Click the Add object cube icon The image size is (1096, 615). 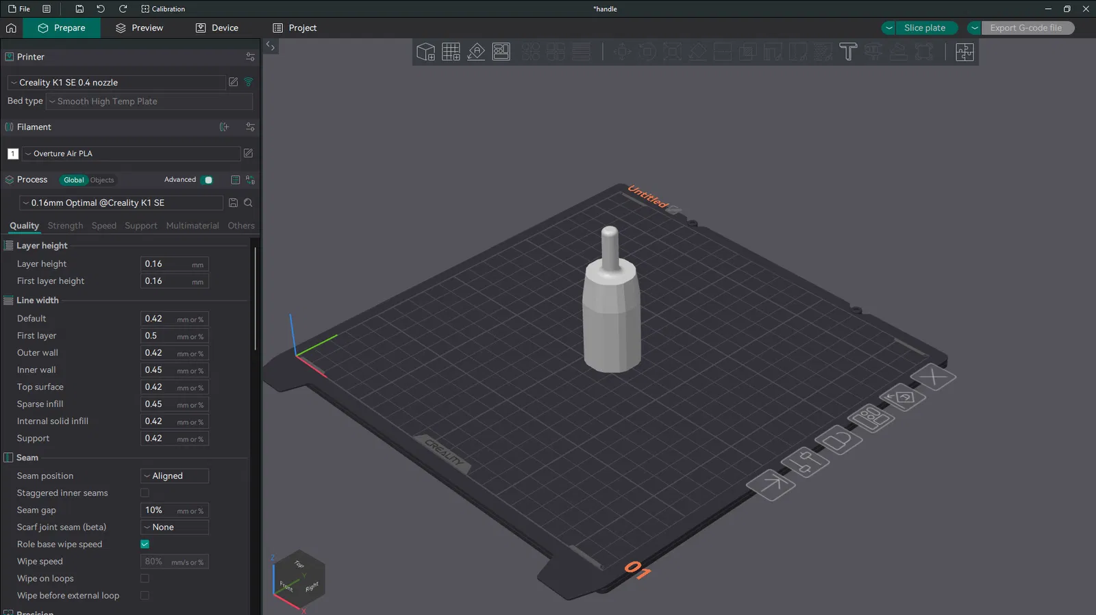tap(425, 52)
